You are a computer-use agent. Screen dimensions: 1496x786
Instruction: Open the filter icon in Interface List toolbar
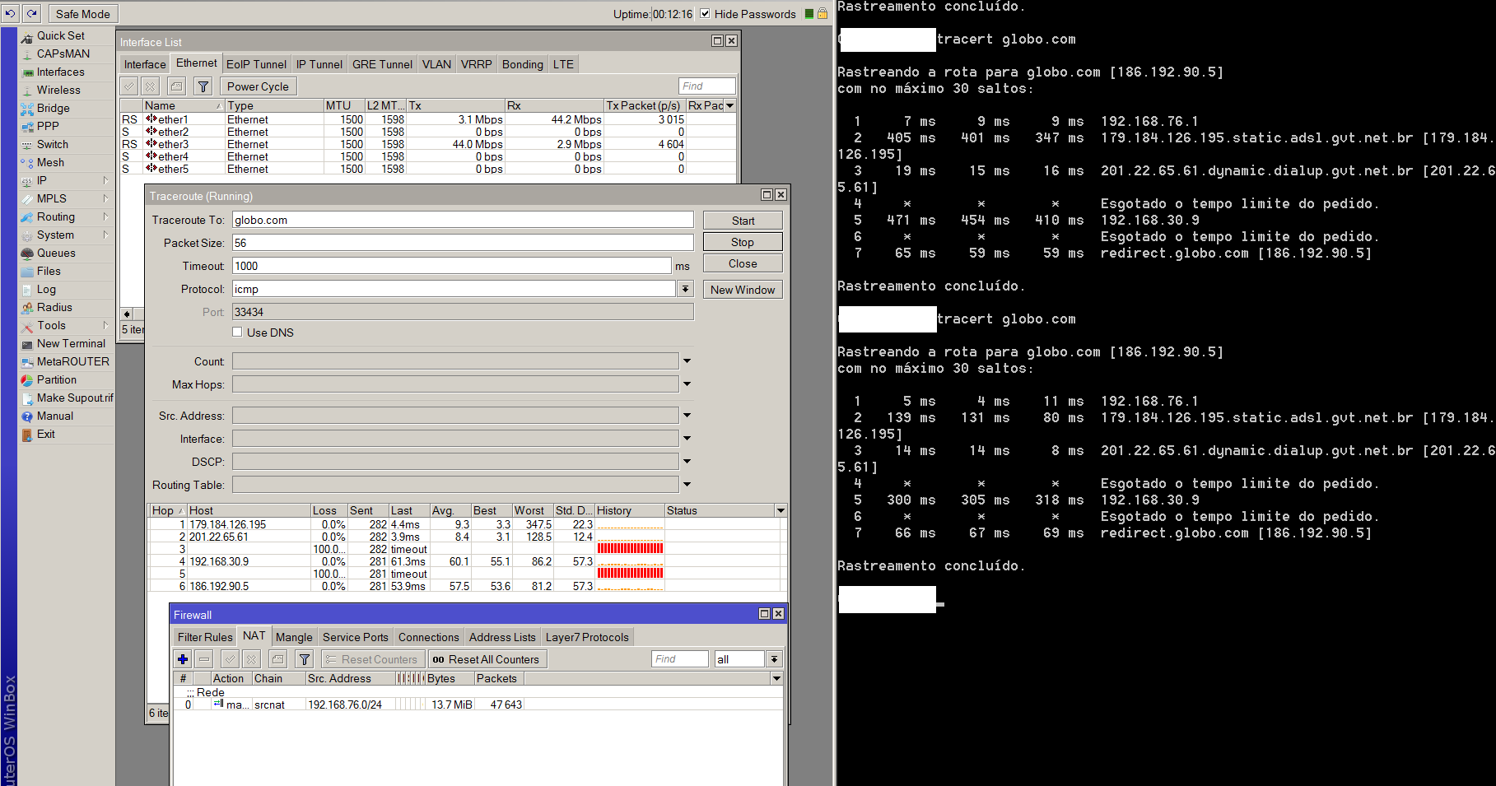203,86
